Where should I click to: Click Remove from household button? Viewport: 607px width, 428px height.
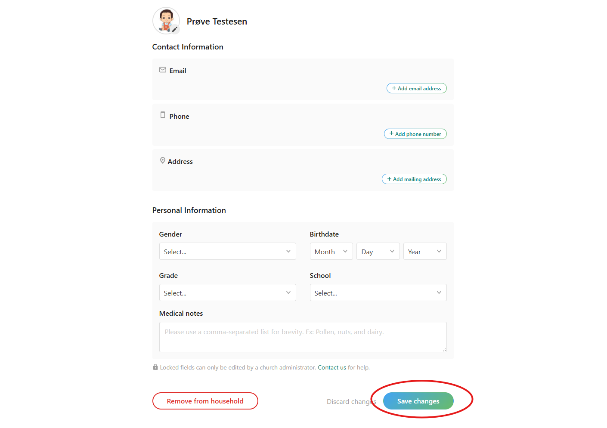pyautogui.click(x=205, y=401)
